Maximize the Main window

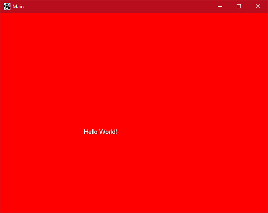239,7
